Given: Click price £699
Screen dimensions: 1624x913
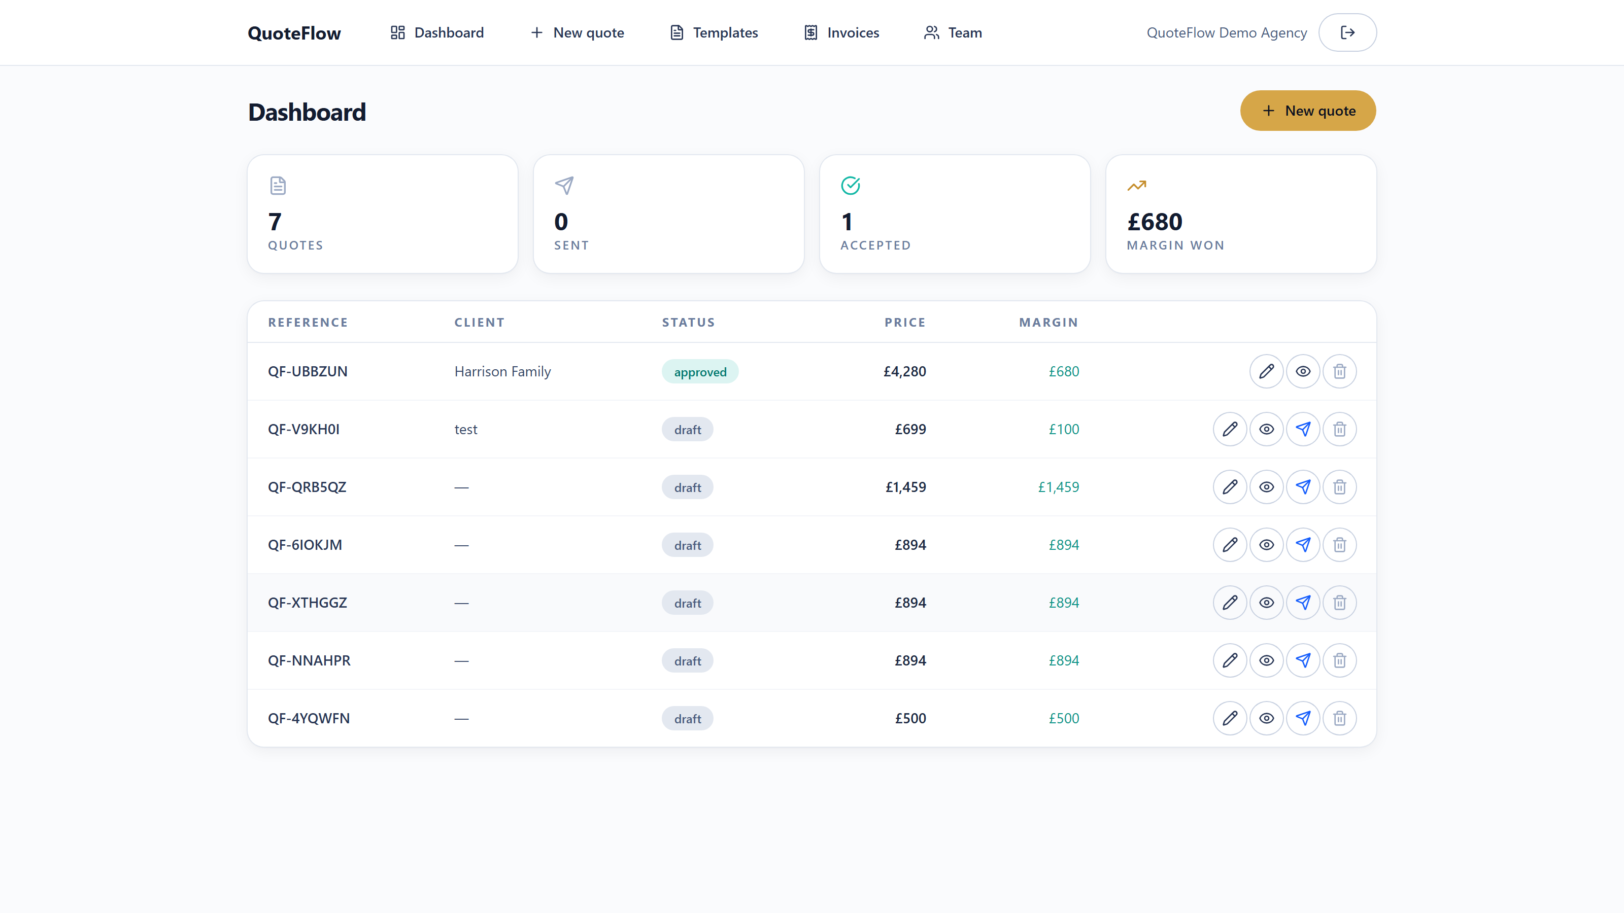Looking at the screenshot, I should [x=910, y=430].
